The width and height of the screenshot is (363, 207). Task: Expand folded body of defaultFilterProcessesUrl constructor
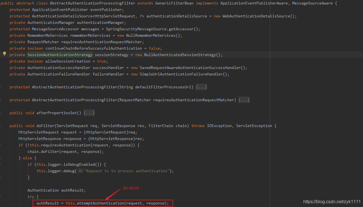pyautogui.click(x=201, y=87)
